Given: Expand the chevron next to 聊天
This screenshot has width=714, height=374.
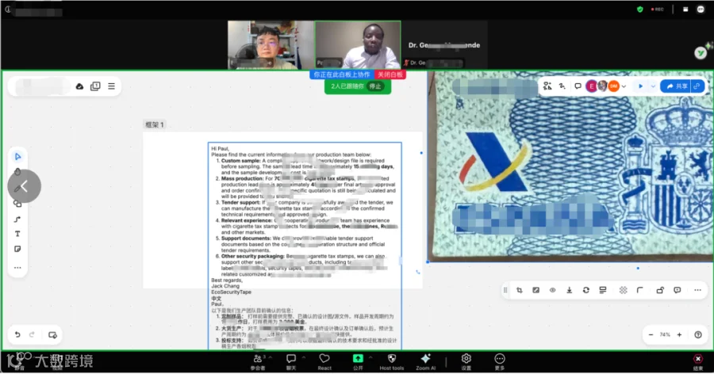Looking at the screenshot, I should point(304,357).
